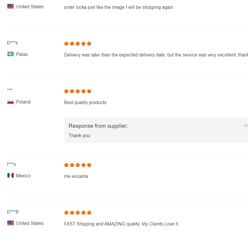Select reviewer name D***s
The image size is (248, 244).
coord(13,43)
